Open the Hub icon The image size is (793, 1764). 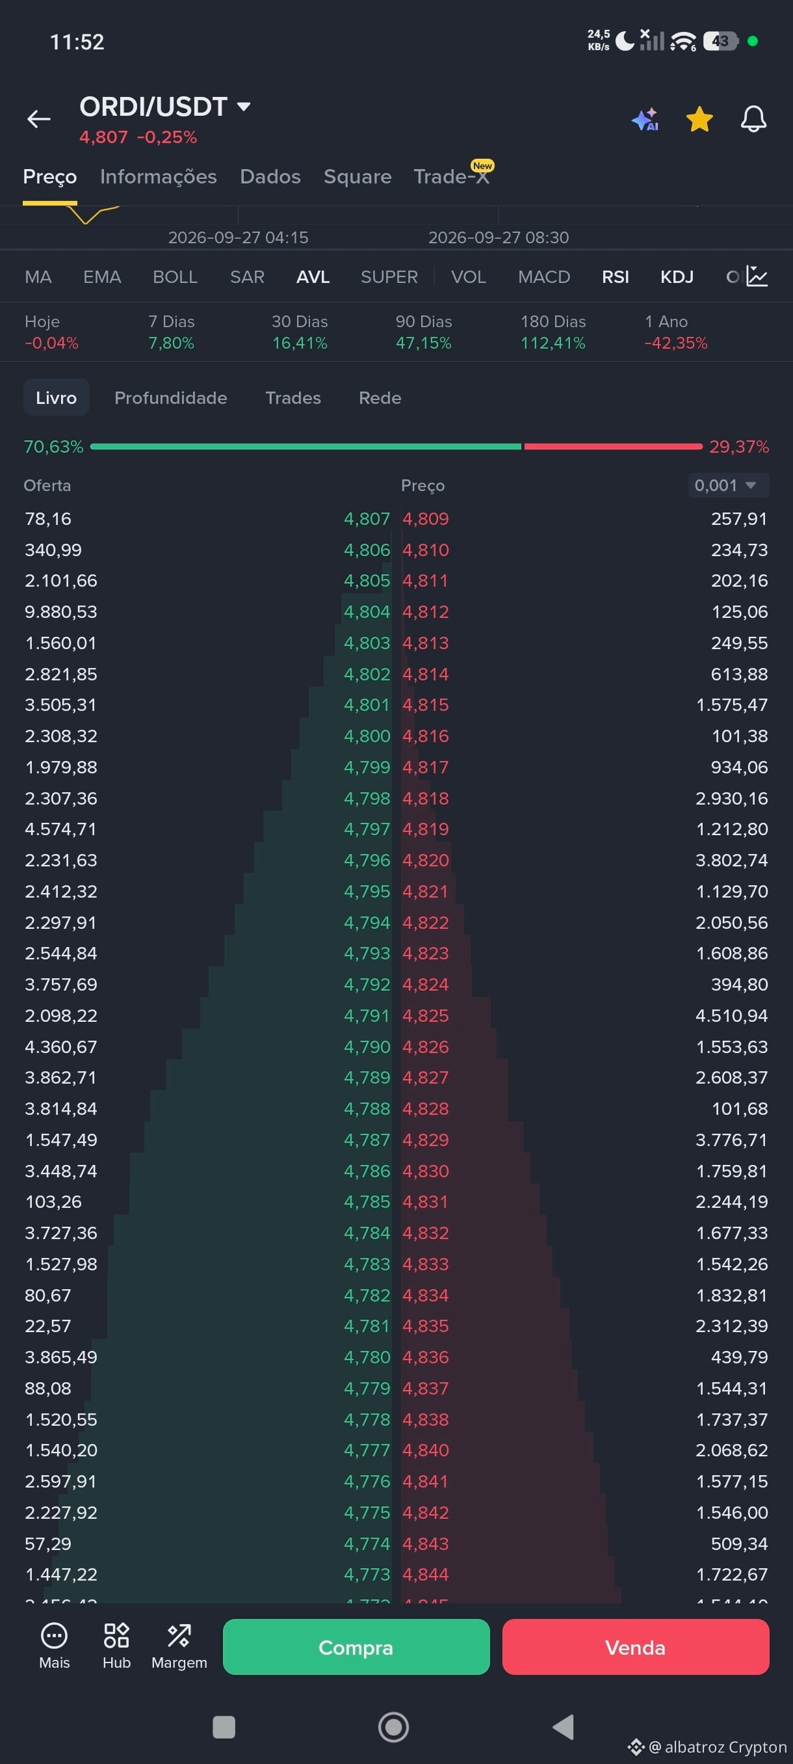pos(116,1635)
